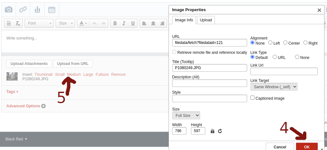Open the text color picker
The height and width of the screenshot is (150, 327).
[x=83, y=23]
